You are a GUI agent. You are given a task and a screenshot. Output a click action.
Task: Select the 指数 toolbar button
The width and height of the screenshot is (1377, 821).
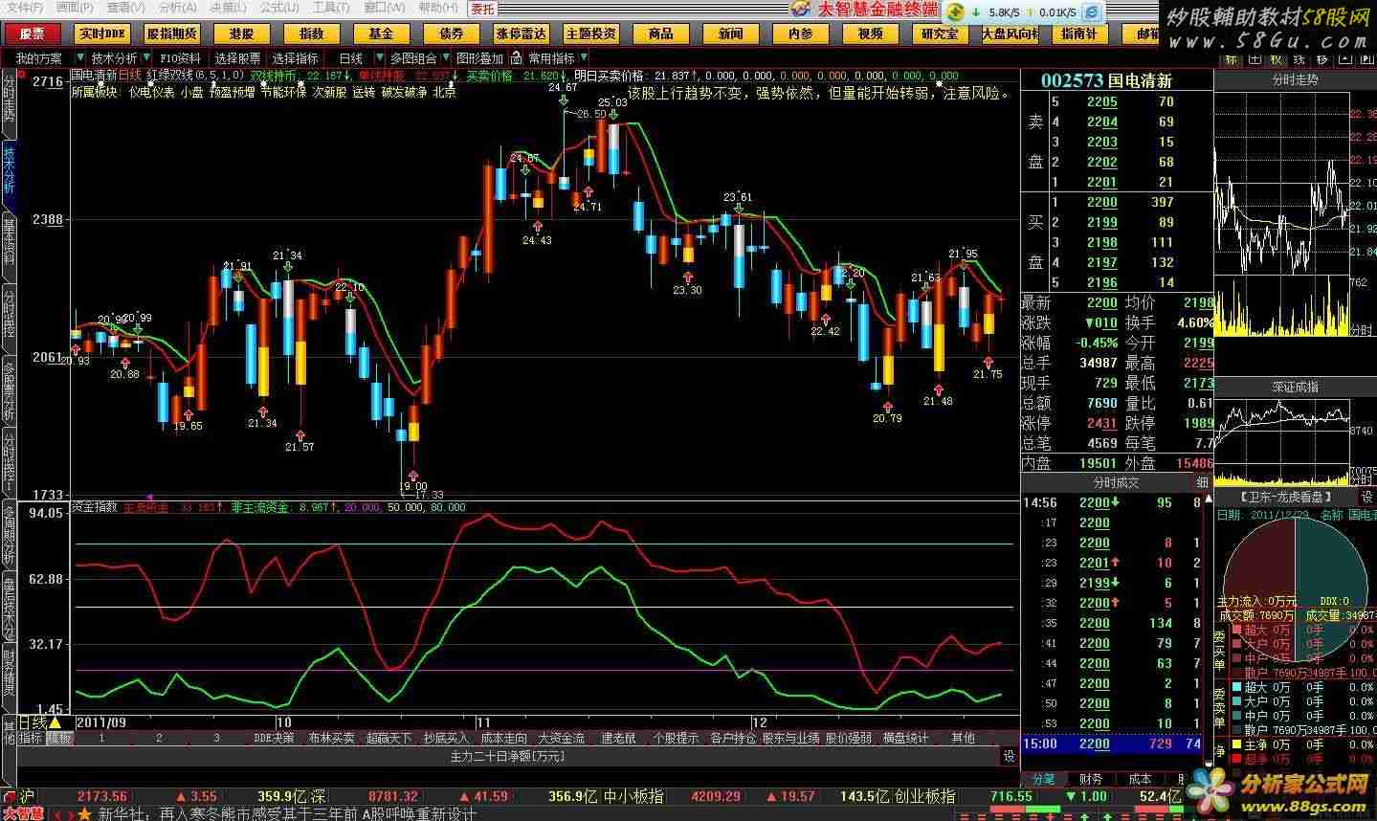click(x=312, y=33)
